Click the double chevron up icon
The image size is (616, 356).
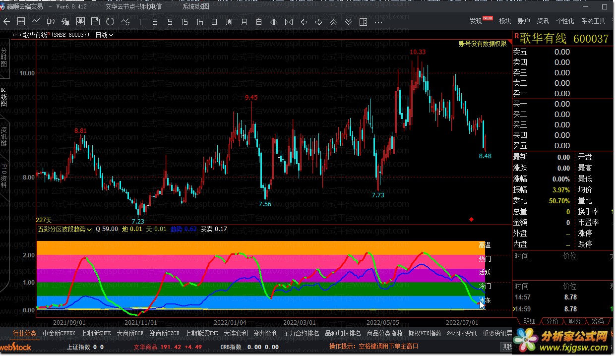pos(333,22)
